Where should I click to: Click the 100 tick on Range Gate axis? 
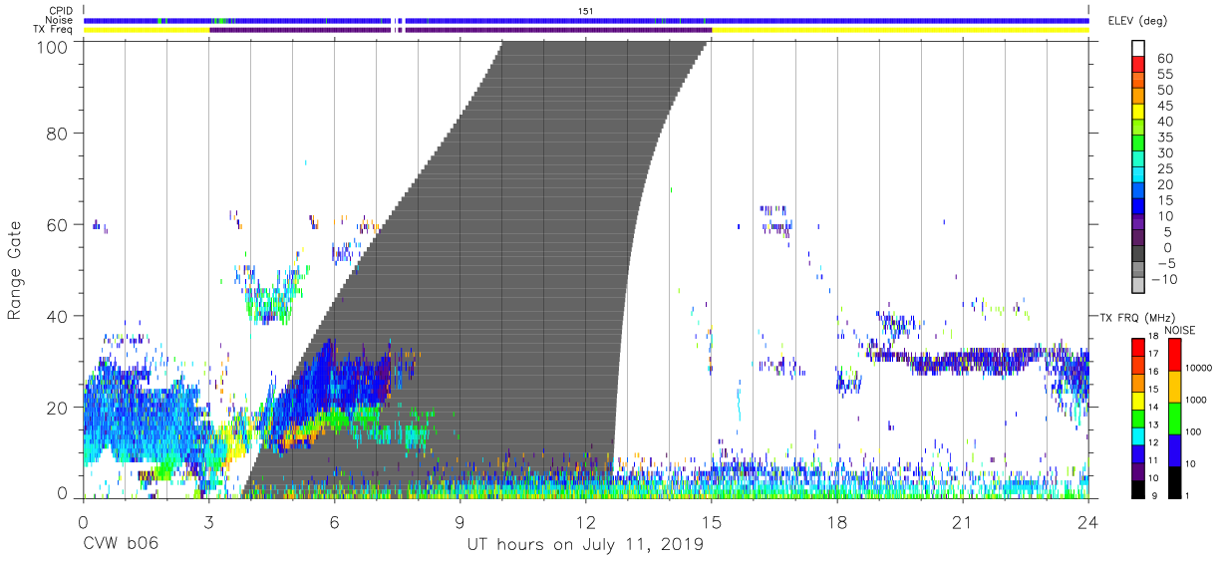[52, 46]
